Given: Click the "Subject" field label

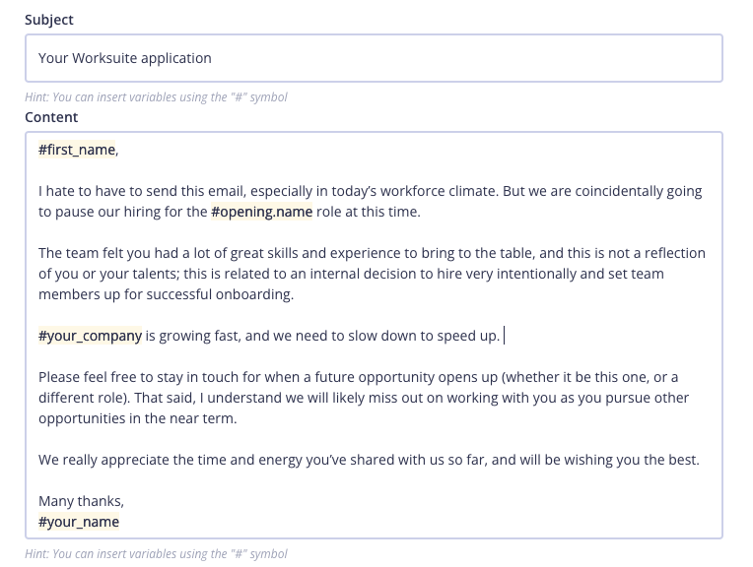Looking at the screenshot, I should click(49, 20).
